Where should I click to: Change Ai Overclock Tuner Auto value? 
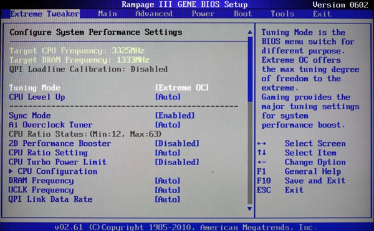168,125
